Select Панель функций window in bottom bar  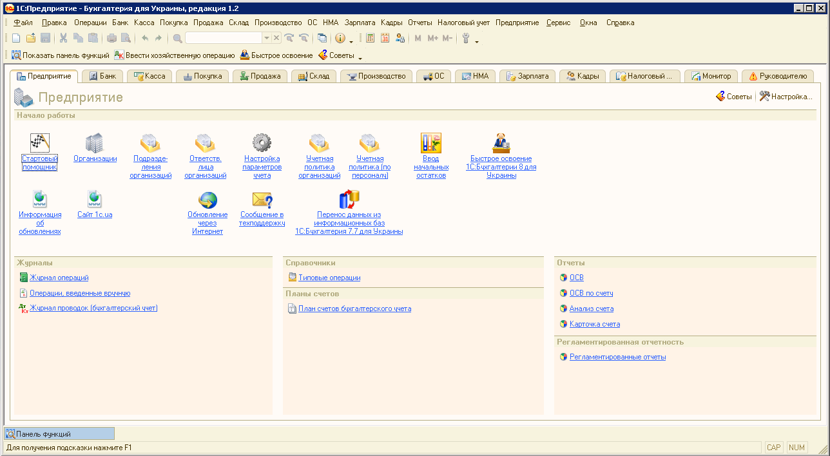(59, 434)
